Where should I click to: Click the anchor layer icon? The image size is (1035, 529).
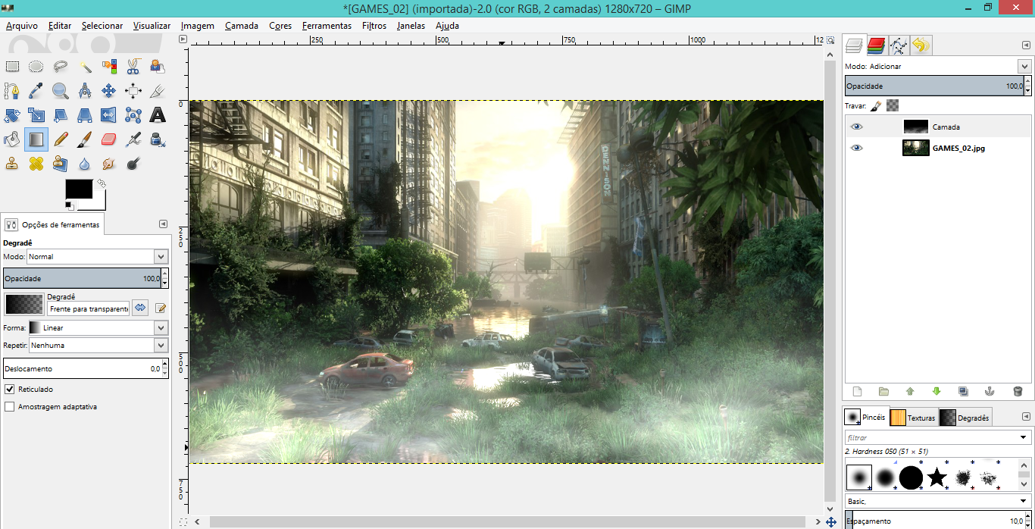point(989,392)
